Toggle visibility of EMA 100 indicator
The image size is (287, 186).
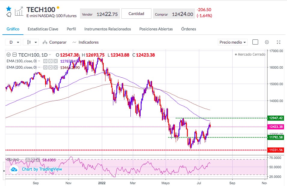tap(45, 61)
